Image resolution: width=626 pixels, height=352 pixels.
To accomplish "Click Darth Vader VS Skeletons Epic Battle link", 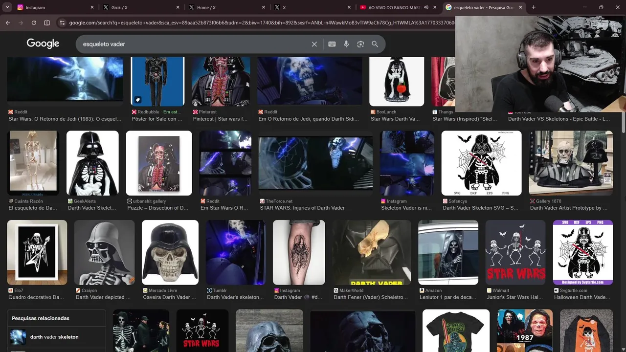I will [x=559, y=119].
